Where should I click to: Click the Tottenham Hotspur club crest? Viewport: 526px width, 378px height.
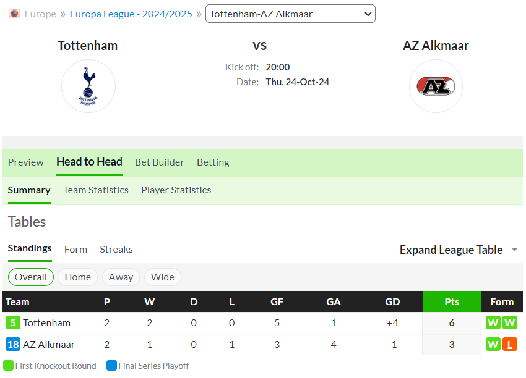point(88,86)
